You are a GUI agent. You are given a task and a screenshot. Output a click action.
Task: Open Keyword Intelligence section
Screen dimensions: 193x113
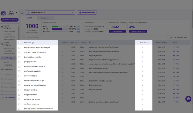(7, 27)
